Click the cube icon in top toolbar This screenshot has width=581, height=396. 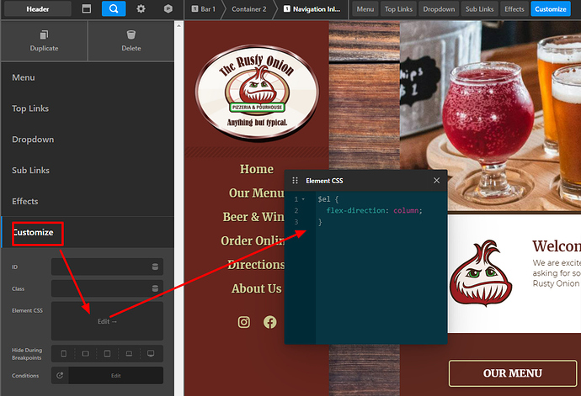point(168,9)
